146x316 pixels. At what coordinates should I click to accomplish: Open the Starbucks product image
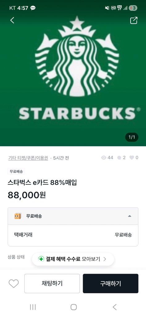pyautogui.click(x=73, y=73)
